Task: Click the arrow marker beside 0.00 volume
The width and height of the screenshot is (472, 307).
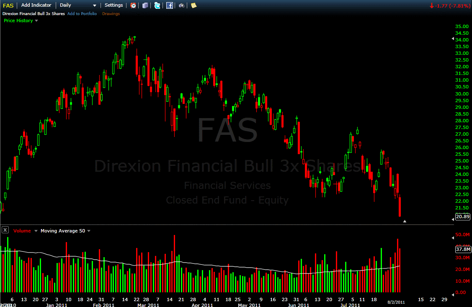Action: 453,294
